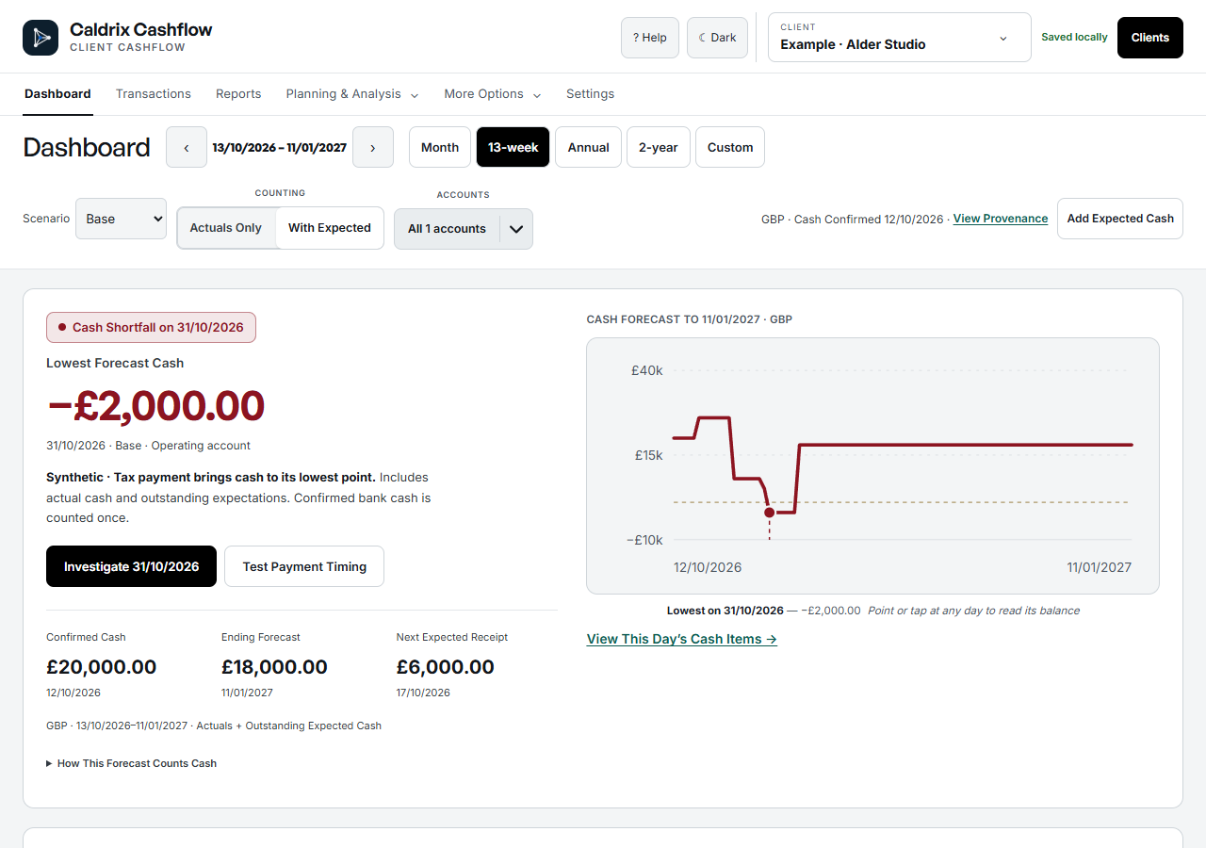Click Add Expected Cash
The image size is (1206, 848).
click(x=1120, y=219)
